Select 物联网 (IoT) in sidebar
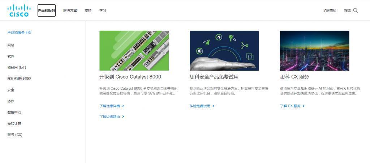370x163 pixels. pos(17,67)
